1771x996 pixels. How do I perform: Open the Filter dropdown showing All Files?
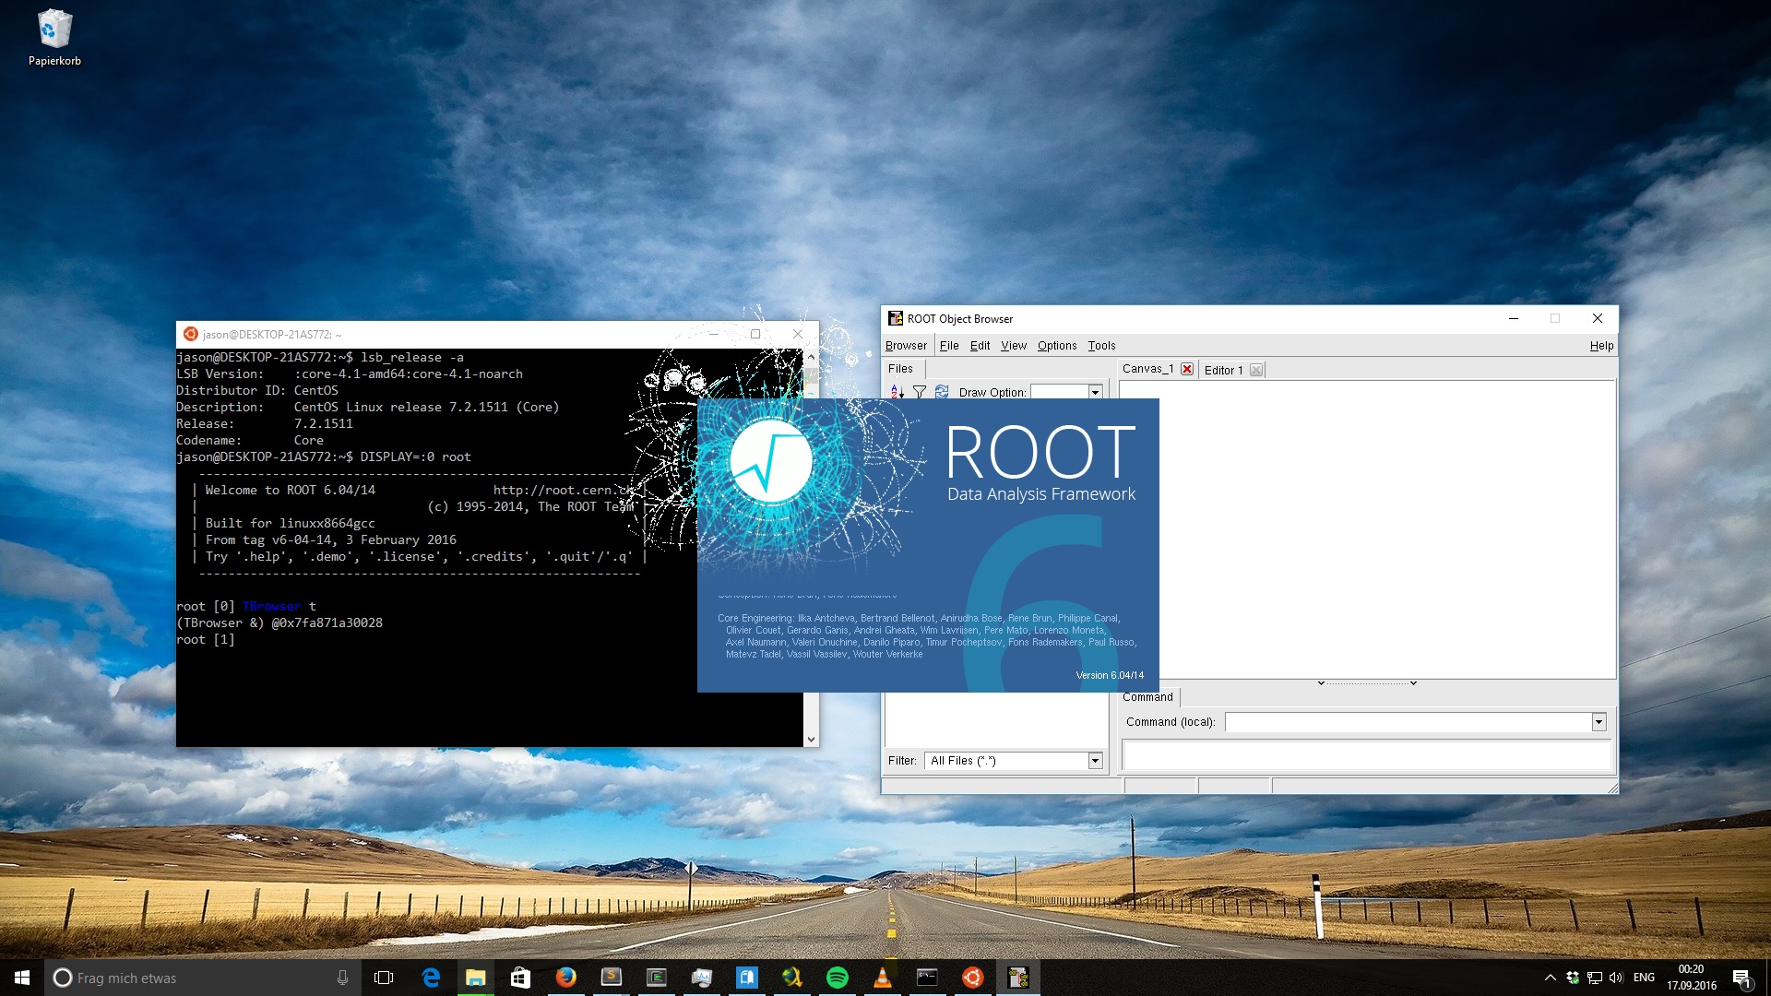tap(1094, 760)
